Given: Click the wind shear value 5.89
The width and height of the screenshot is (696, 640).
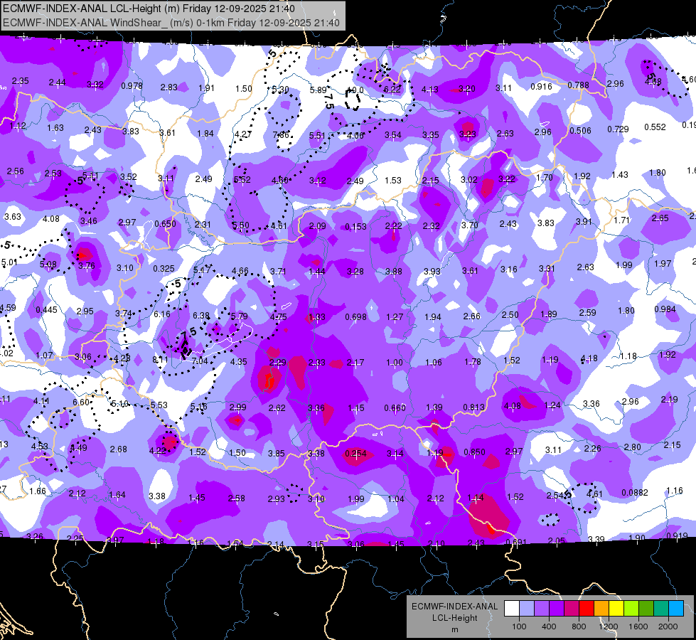Looking at the screenshot, I should coord(318,90).
